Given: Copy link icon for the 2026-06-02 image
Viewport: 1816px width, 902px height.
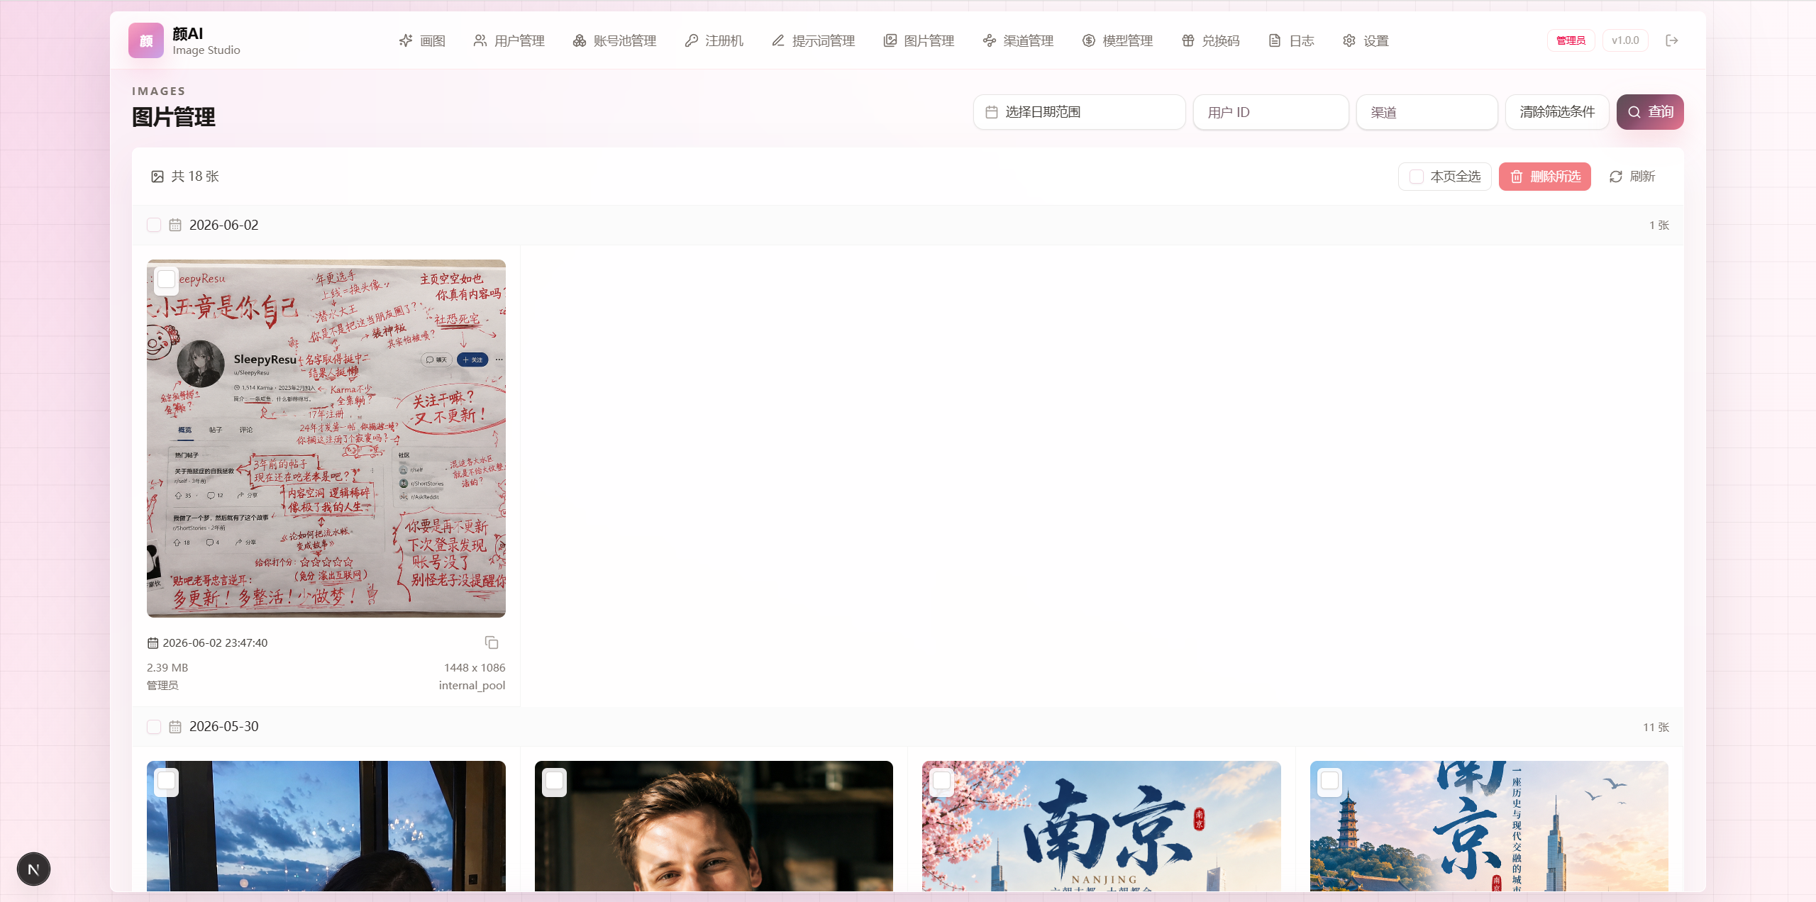Looking at the screenshot, I should click(492, 642).
